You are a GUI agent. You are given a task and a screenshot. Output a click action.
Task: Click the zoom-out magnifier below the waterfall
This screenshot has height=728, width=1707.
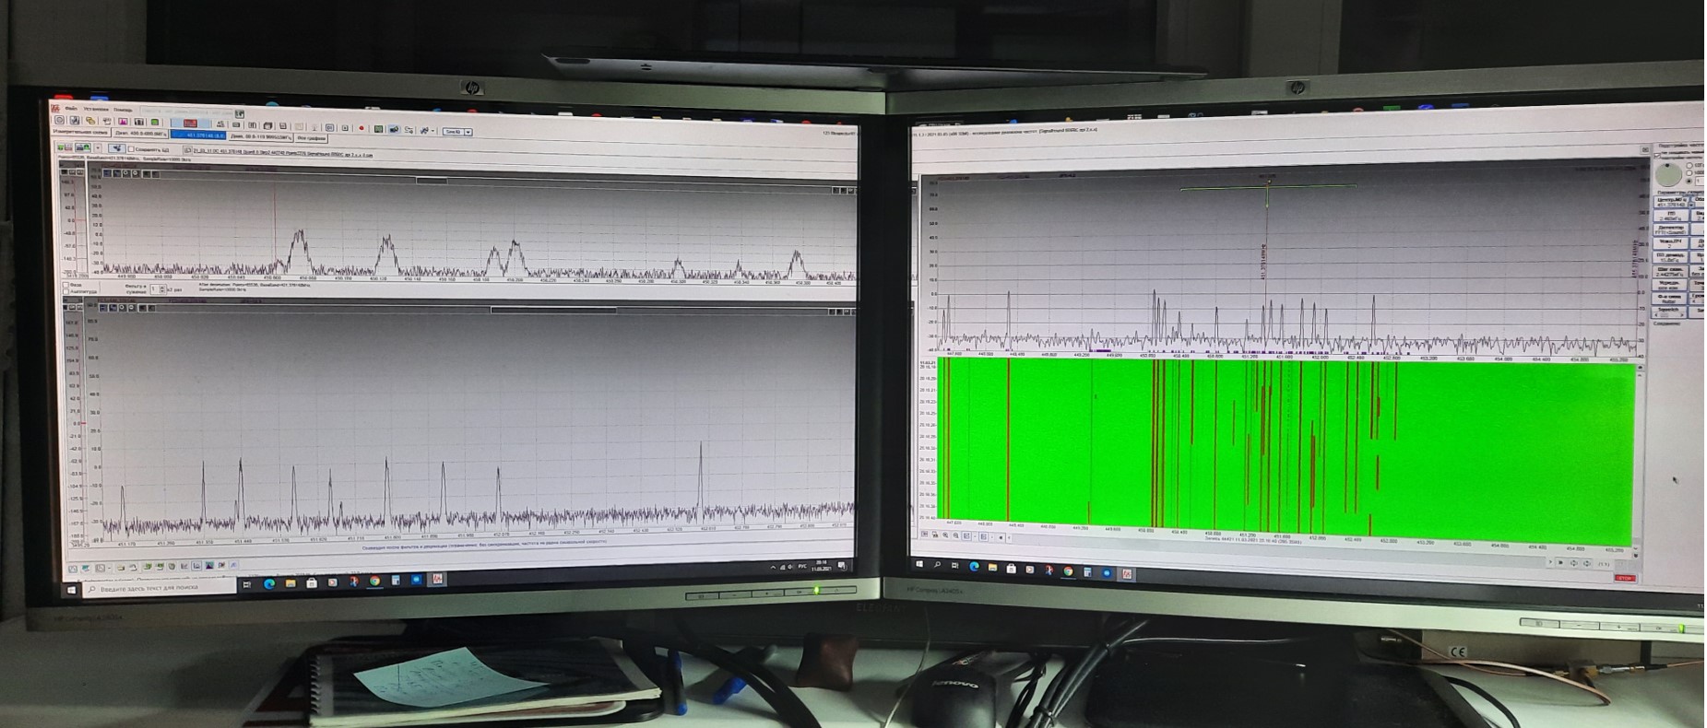(x=955, y=535)
